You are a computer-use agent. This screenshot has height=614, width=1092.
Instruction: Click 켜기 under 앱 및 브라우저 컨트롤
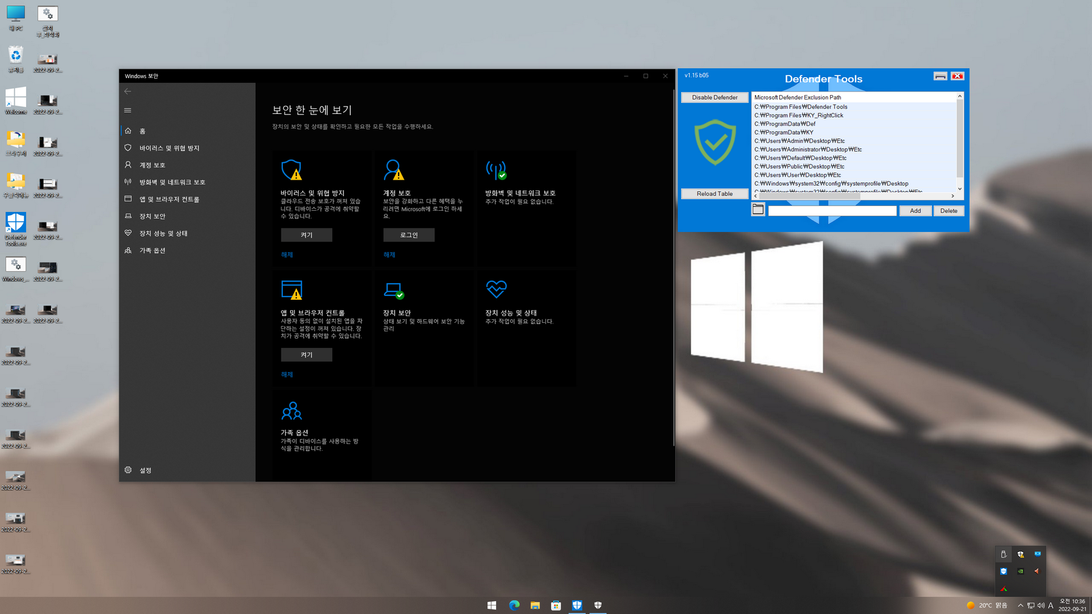pos(307,355)
